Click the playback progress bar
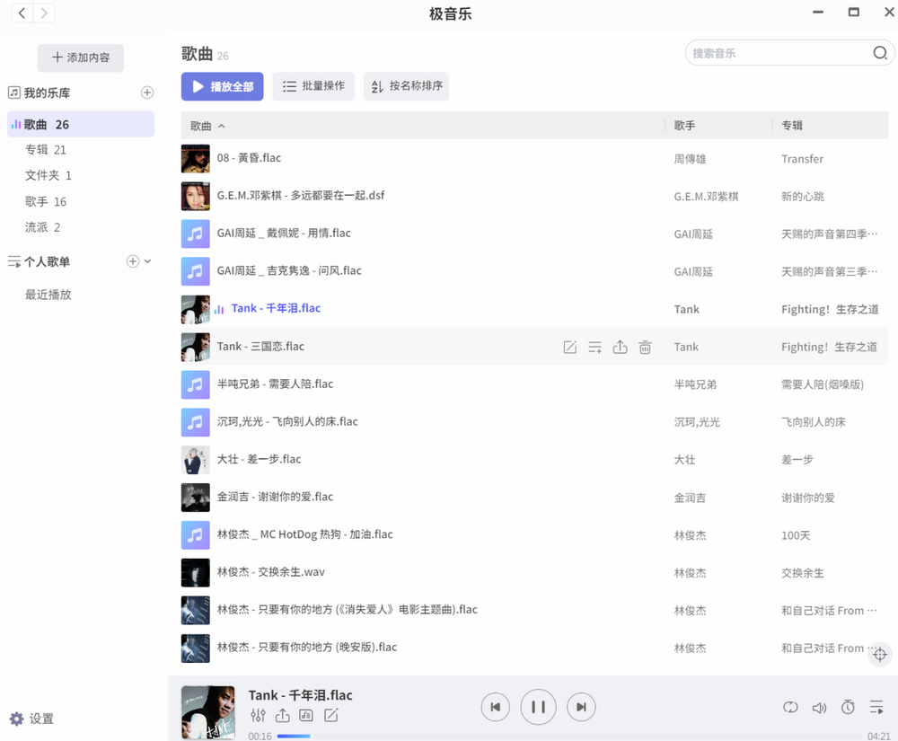 [539, 737]
